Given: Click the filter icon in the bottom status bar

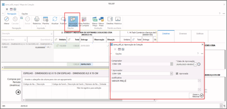Looking at the screenshot, I should 224,106.
